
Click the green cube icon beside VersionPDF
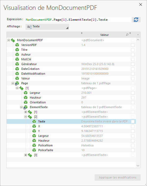tap(17, 45)
